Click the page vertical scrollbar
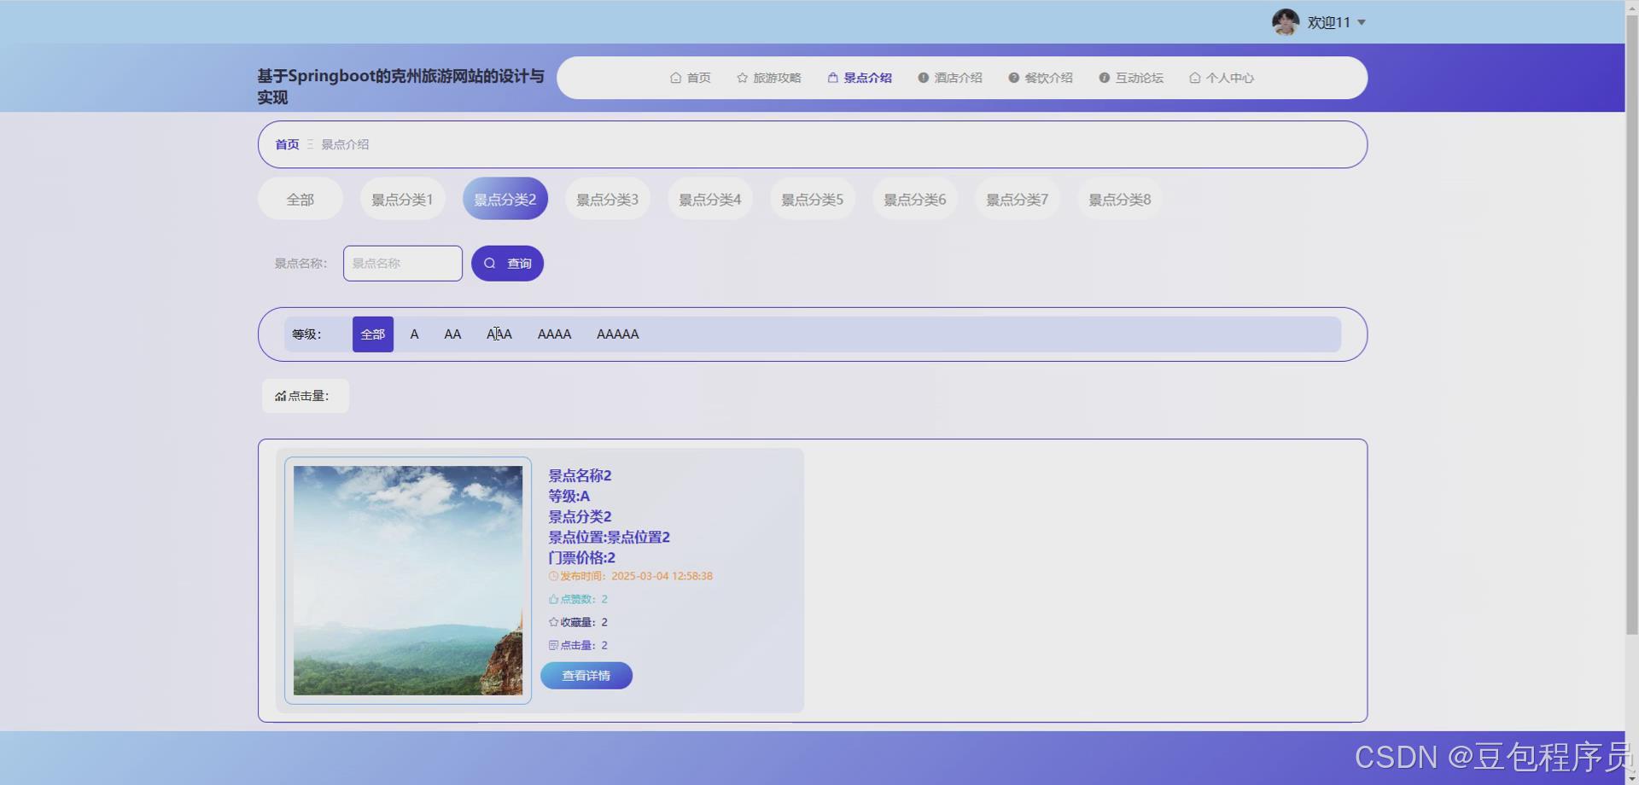This screenshot has height=785, width=1639. coord(1631,324)
